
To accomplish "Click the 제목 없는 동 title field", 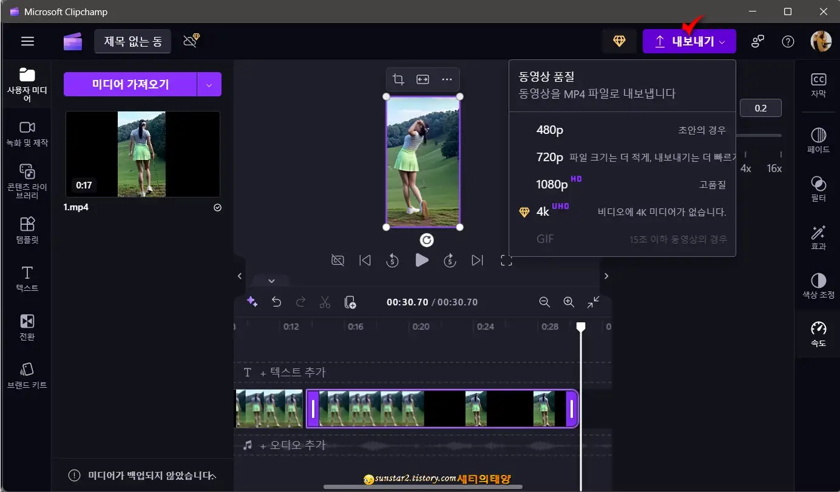I will coord(132,41).
